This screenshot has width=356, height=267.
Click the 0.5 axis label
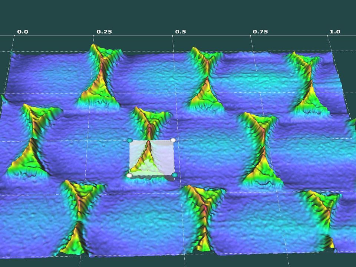[181, 32]
